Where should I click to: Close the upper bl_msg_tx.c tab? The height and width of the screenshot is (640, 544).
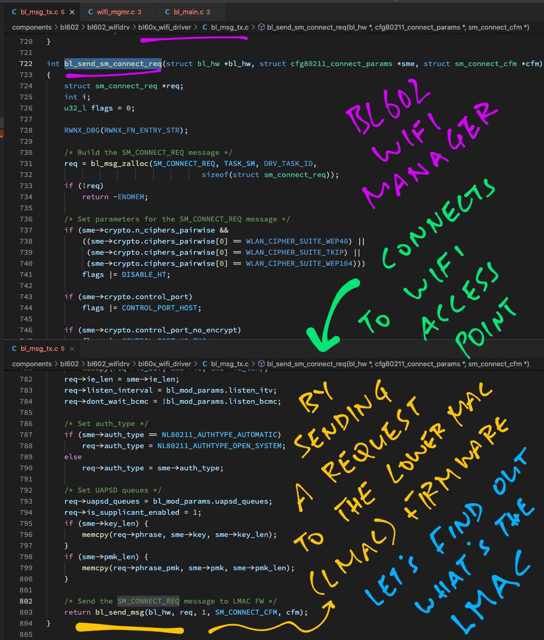tap(72, 12)
